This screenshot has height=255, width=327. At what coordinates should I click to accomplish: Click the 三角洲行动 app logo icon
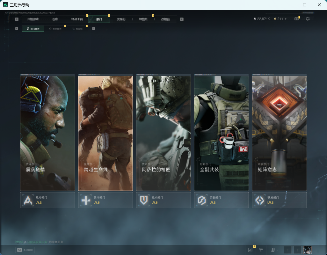coord(5,4)
